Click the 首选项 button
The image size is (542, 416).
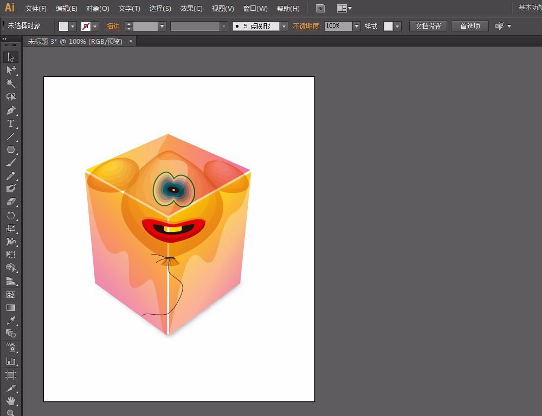[x=470, y=26]
